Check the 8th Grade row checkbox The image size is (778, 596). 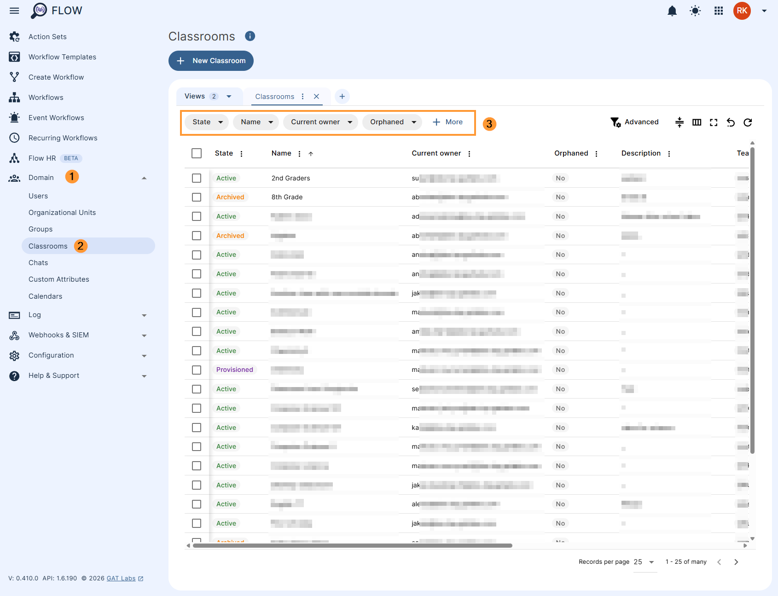tap(197, 197)
